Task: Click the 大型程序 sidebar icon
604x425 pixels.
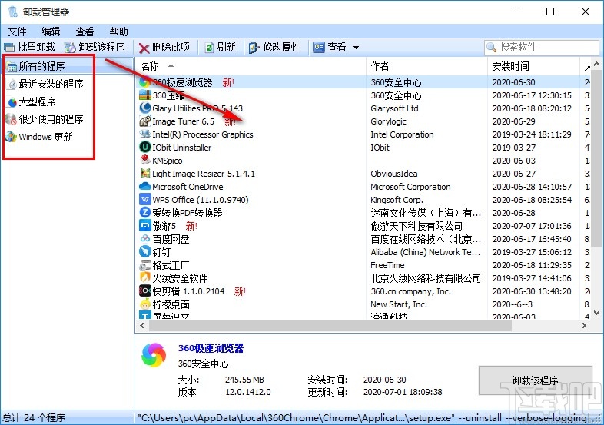Action: pos(12,102)
